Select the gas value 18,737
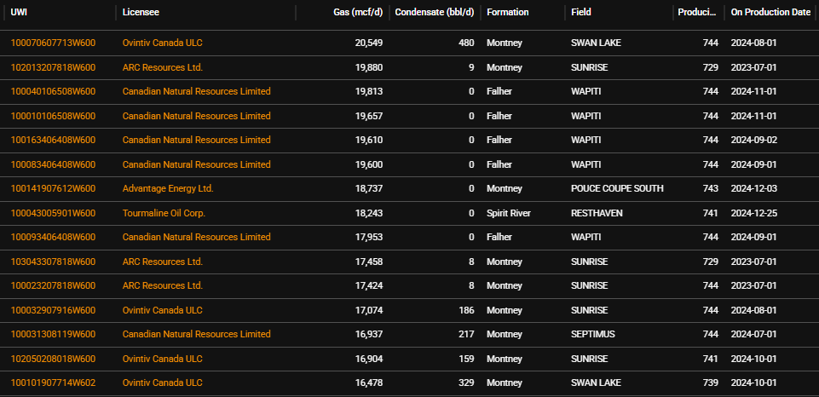This screenshot has height=397, width=819. (369, 188)
